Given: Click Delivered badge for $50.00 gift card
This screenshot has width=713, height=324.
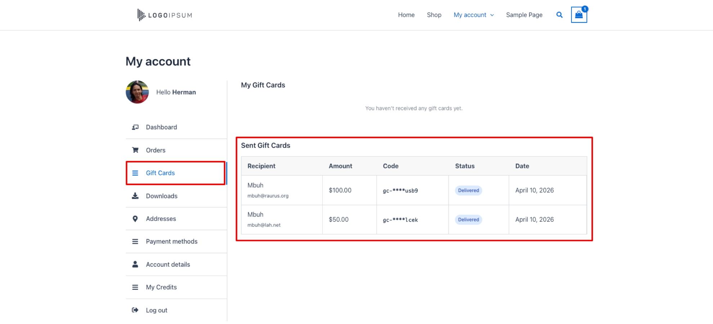Looking at the screenshot, I should [468, 219].
